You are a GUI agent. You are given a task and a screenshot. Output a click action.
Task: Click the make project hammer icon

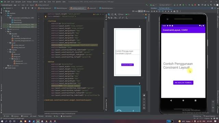pos(147,5)
